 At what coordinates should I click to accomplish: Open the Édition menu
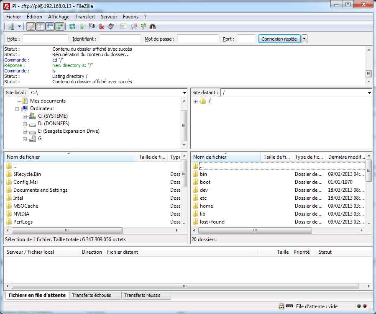coord(34,17)
